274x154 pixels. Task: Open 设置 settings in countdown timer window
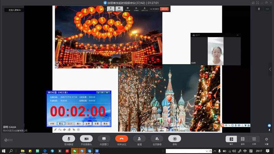tap(96, 123)
